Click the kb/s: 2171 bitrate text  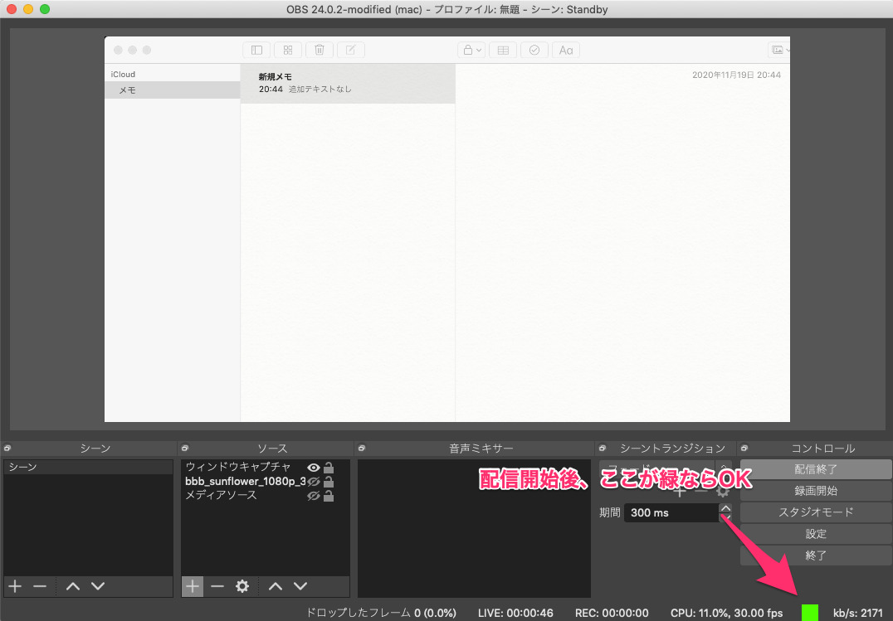(x=858, y=613)
